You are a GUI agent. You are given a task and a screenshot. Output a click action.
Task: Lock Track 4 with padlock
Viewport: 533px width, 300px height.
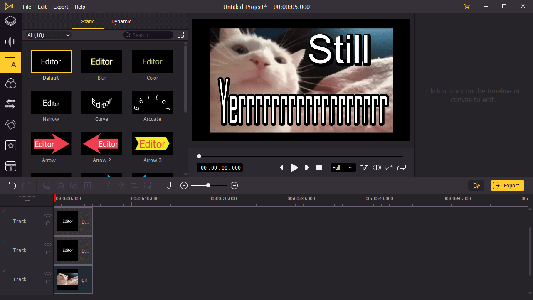click(48, 226)
